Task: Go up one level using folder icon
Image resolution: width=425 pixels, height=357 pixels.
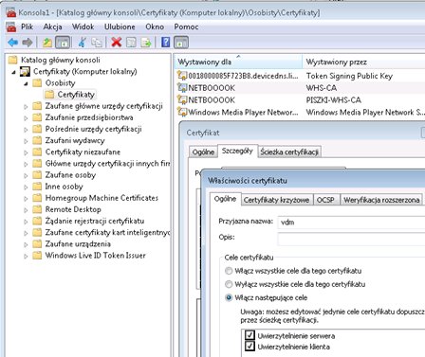Action: [x=47, y=43]
